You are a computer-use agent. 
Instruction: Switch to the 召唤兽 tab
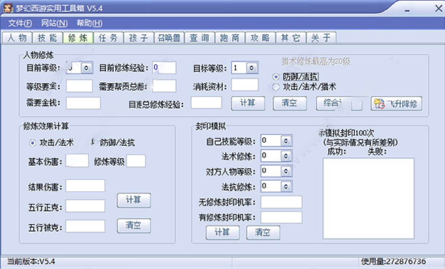(169, 37)
